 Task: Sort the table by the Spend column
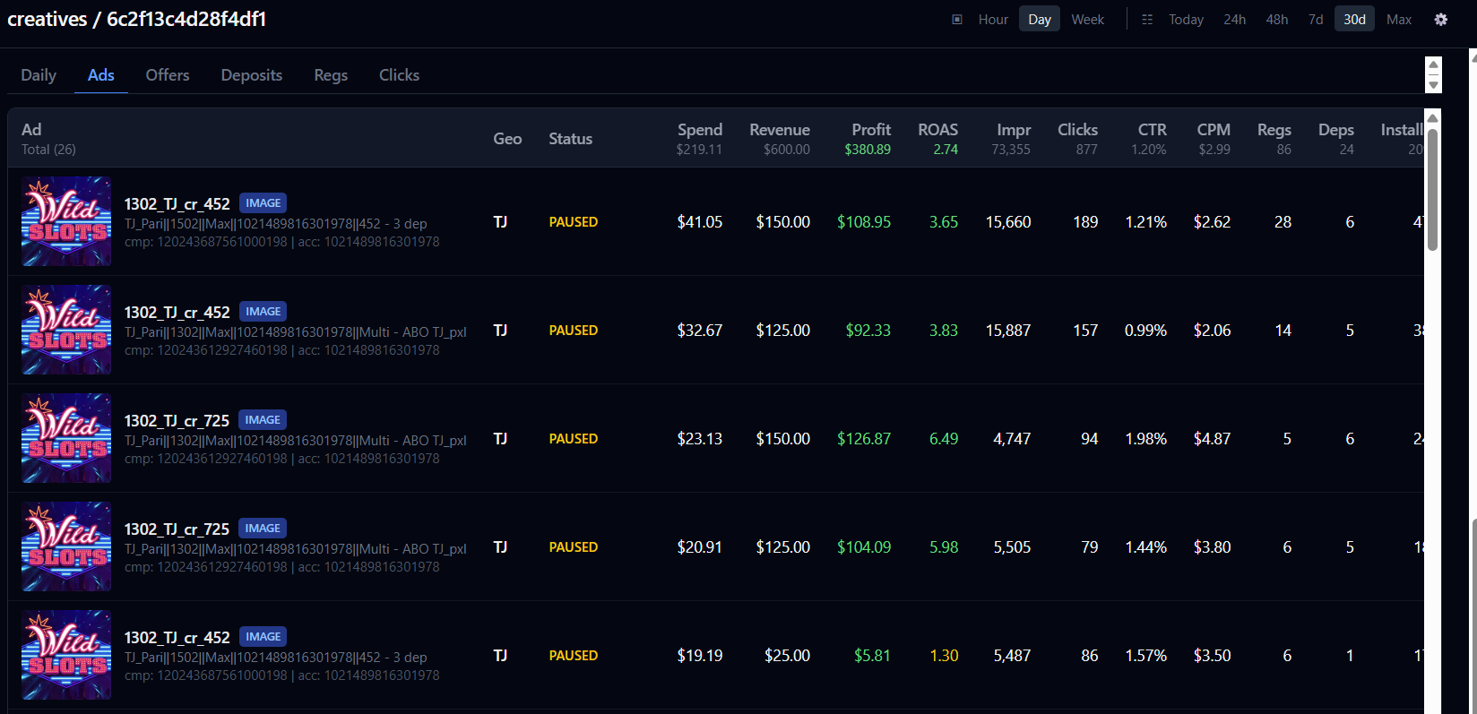point(699,130)
